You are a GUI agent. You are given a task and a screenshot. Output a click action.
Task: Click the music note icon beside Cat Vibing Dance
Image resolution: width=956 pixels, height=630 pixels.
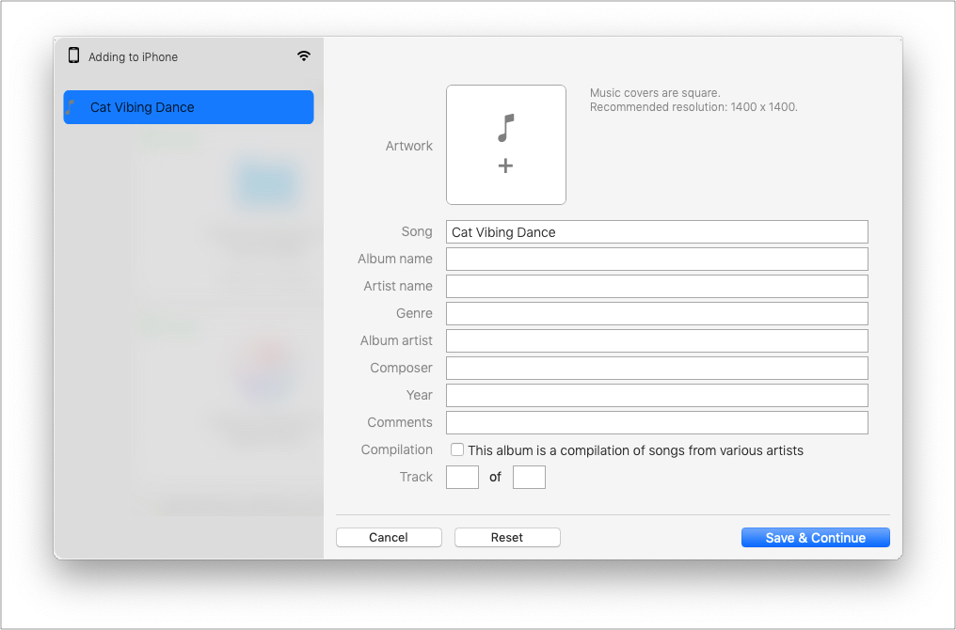(71, 107)
